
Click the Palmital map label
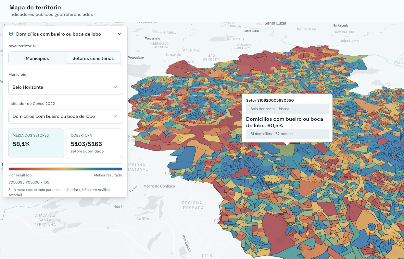click(192, 51)
